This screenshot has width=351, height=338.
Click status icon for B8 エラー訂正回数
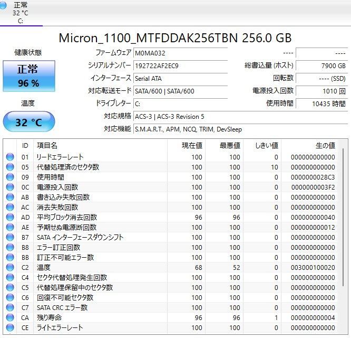click(10, 247)
